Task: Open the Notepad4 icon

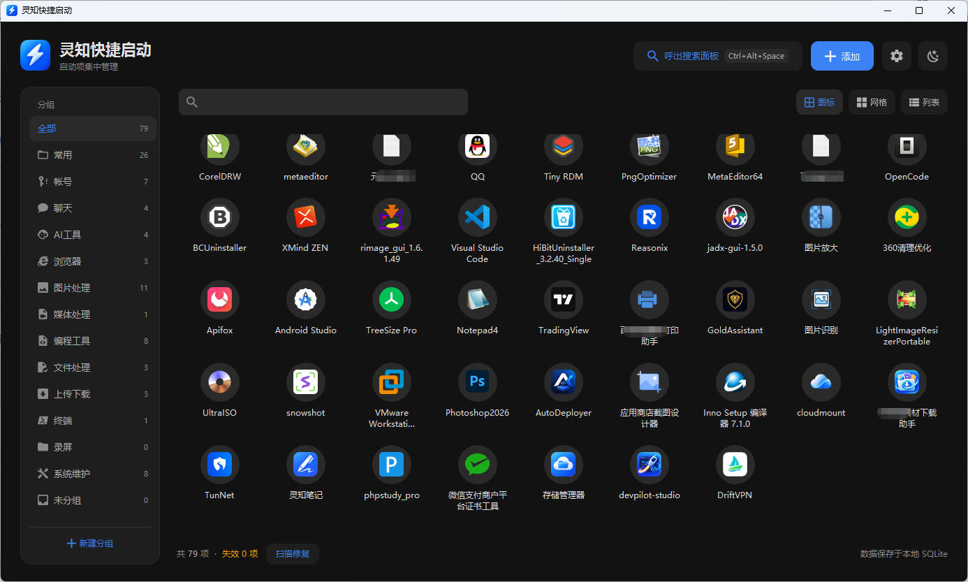Action: coord(478,300)
